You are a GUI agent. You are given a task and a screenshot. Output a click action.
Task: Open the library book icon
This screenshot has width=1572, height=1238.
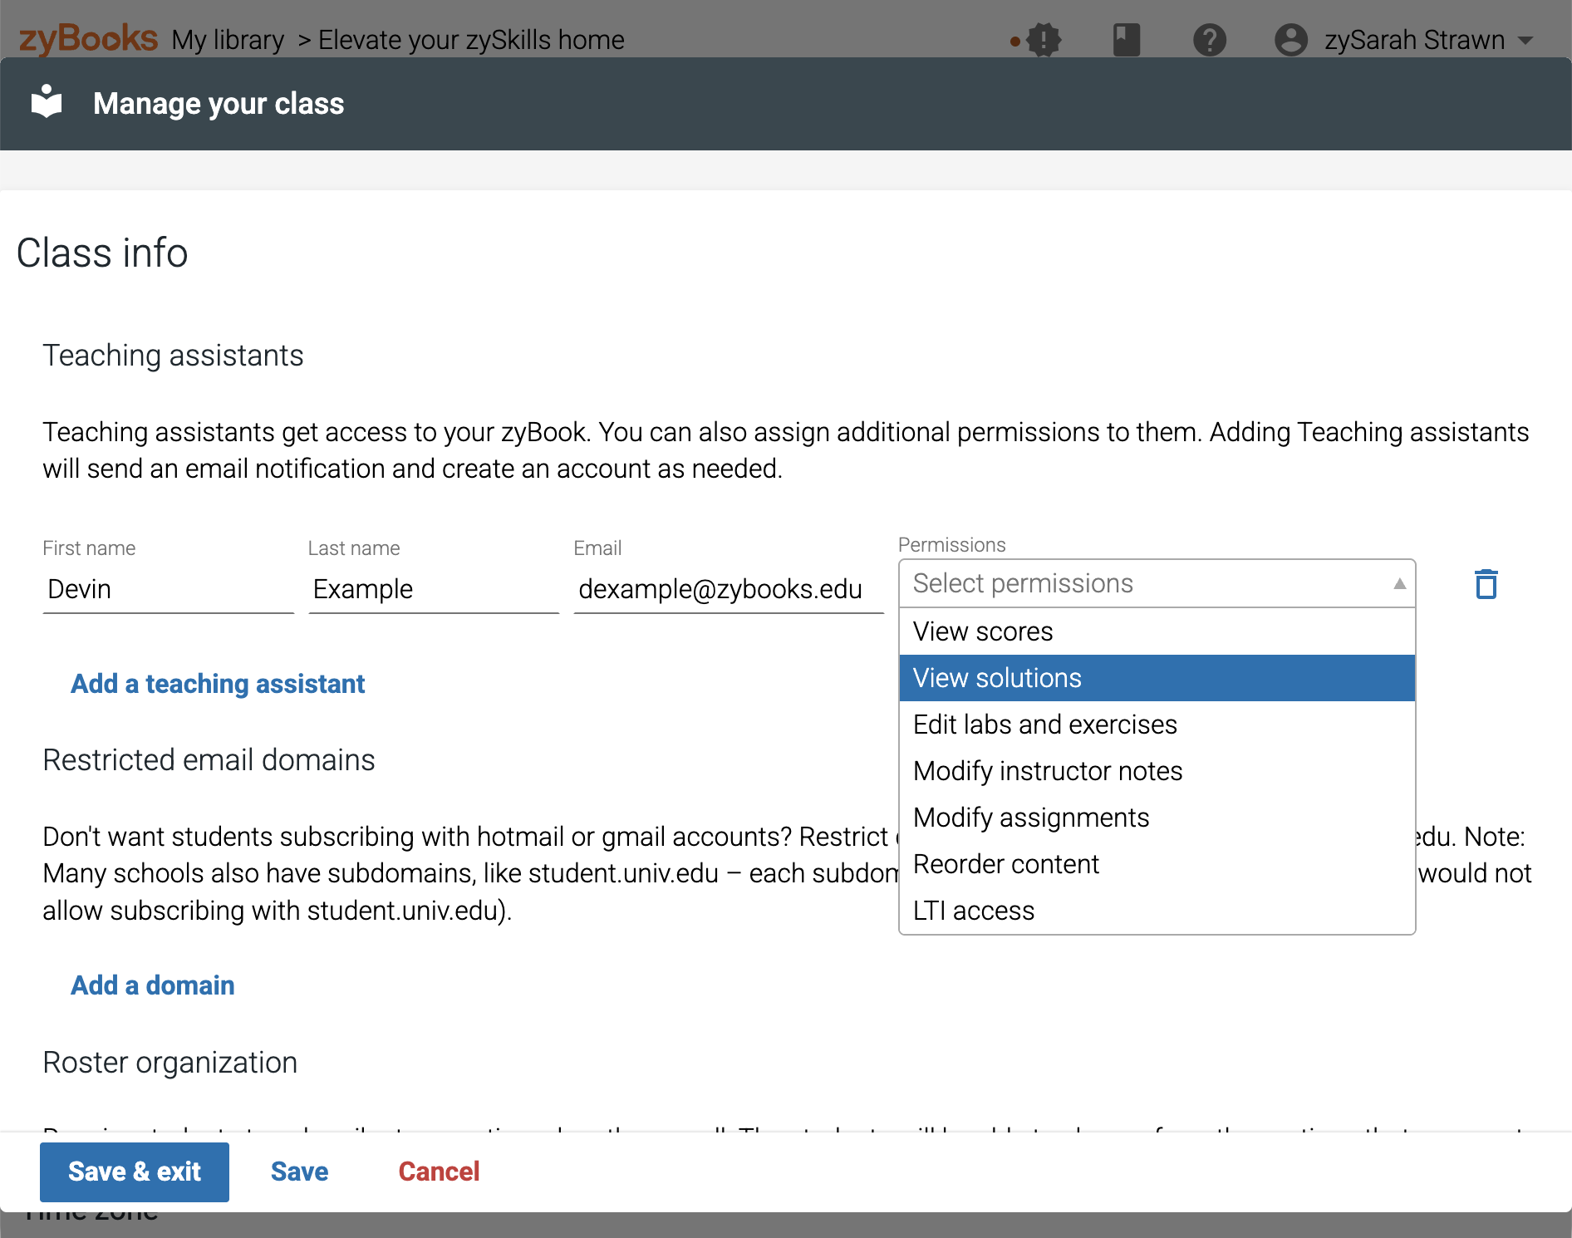tap(1126, 40)
